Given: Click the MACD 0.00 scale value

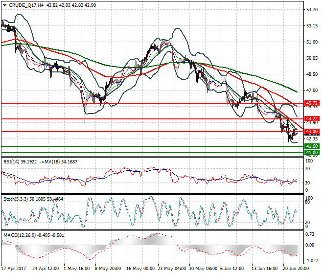Looking at the screenshot, I should pos(310,245).
